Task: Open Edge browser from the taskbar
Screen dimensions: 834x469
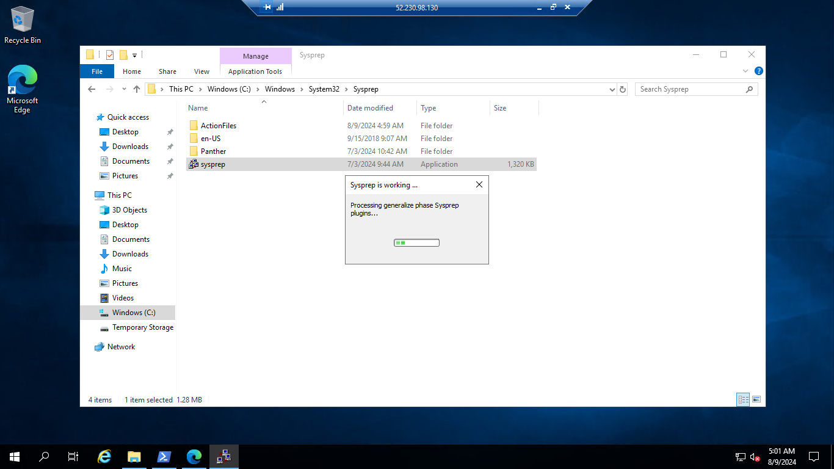Action: 194,456
